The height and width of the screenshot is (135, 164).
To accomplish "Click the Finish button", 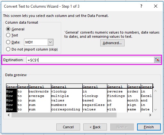I will pos(149,127).
